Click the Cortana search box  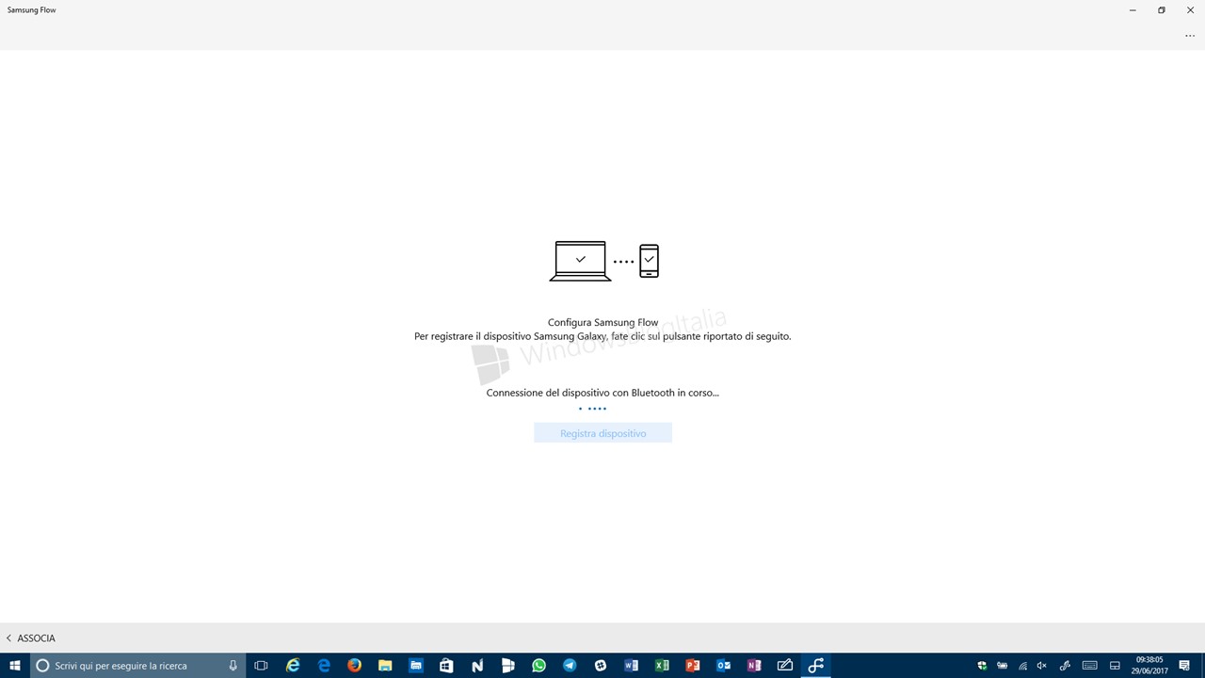coord(137,665)
